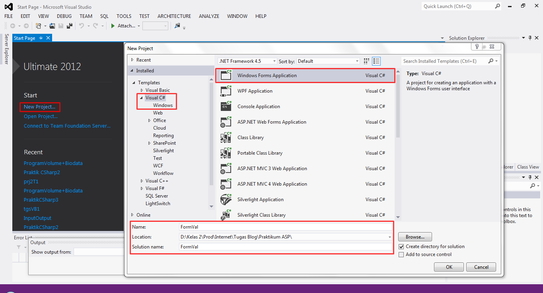Switch templates to small icons view
Image resolution: width=543 pixels, height=293 pixels.
pyautogui.click(x=367, y=61)
